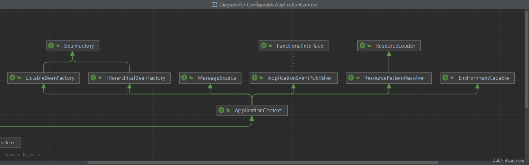
Task: Click the lock icon beside MessageSource
Action: 191,78
